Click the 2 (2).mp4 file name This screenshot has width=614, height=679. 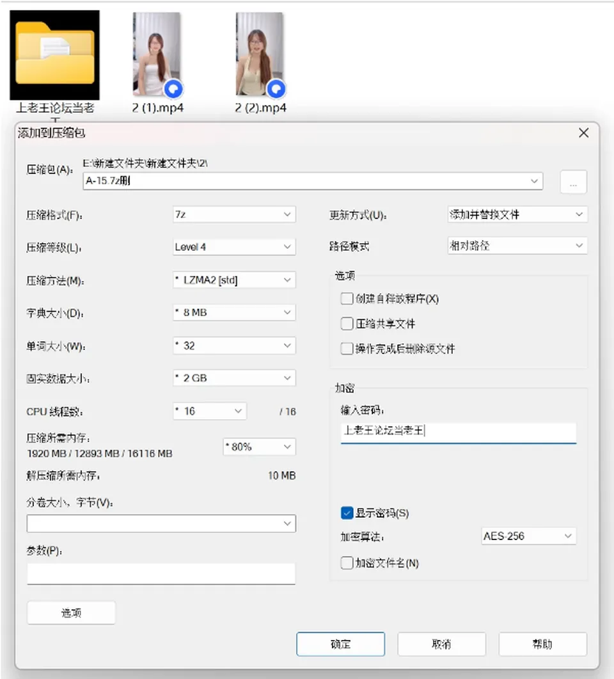point(260,108)
